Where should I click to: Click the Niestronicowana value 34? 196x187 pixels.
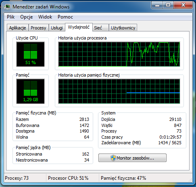click(x=87, y=160)
